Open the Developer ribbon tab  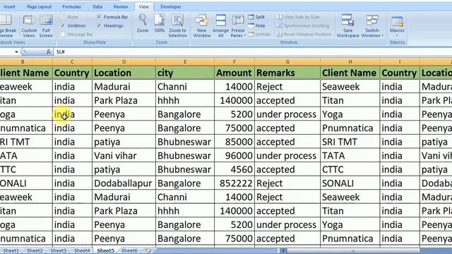[x=171, y=6]
